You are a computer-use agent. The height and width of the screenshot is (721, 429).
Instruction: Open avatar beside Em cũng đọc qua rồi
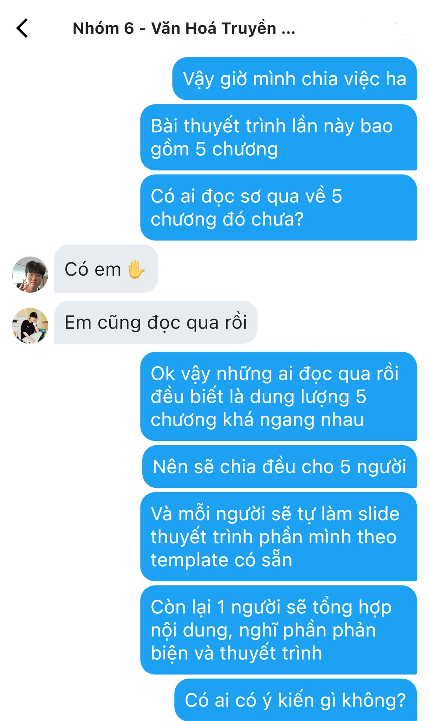point(30,326)
